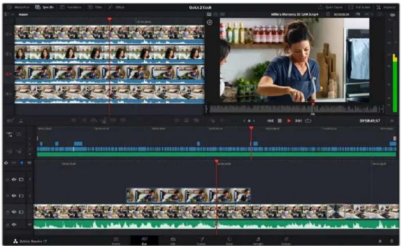Click the Ripple Overwrite icon
The width and height of the screenshot is (401, 246).
coord(94,120)
